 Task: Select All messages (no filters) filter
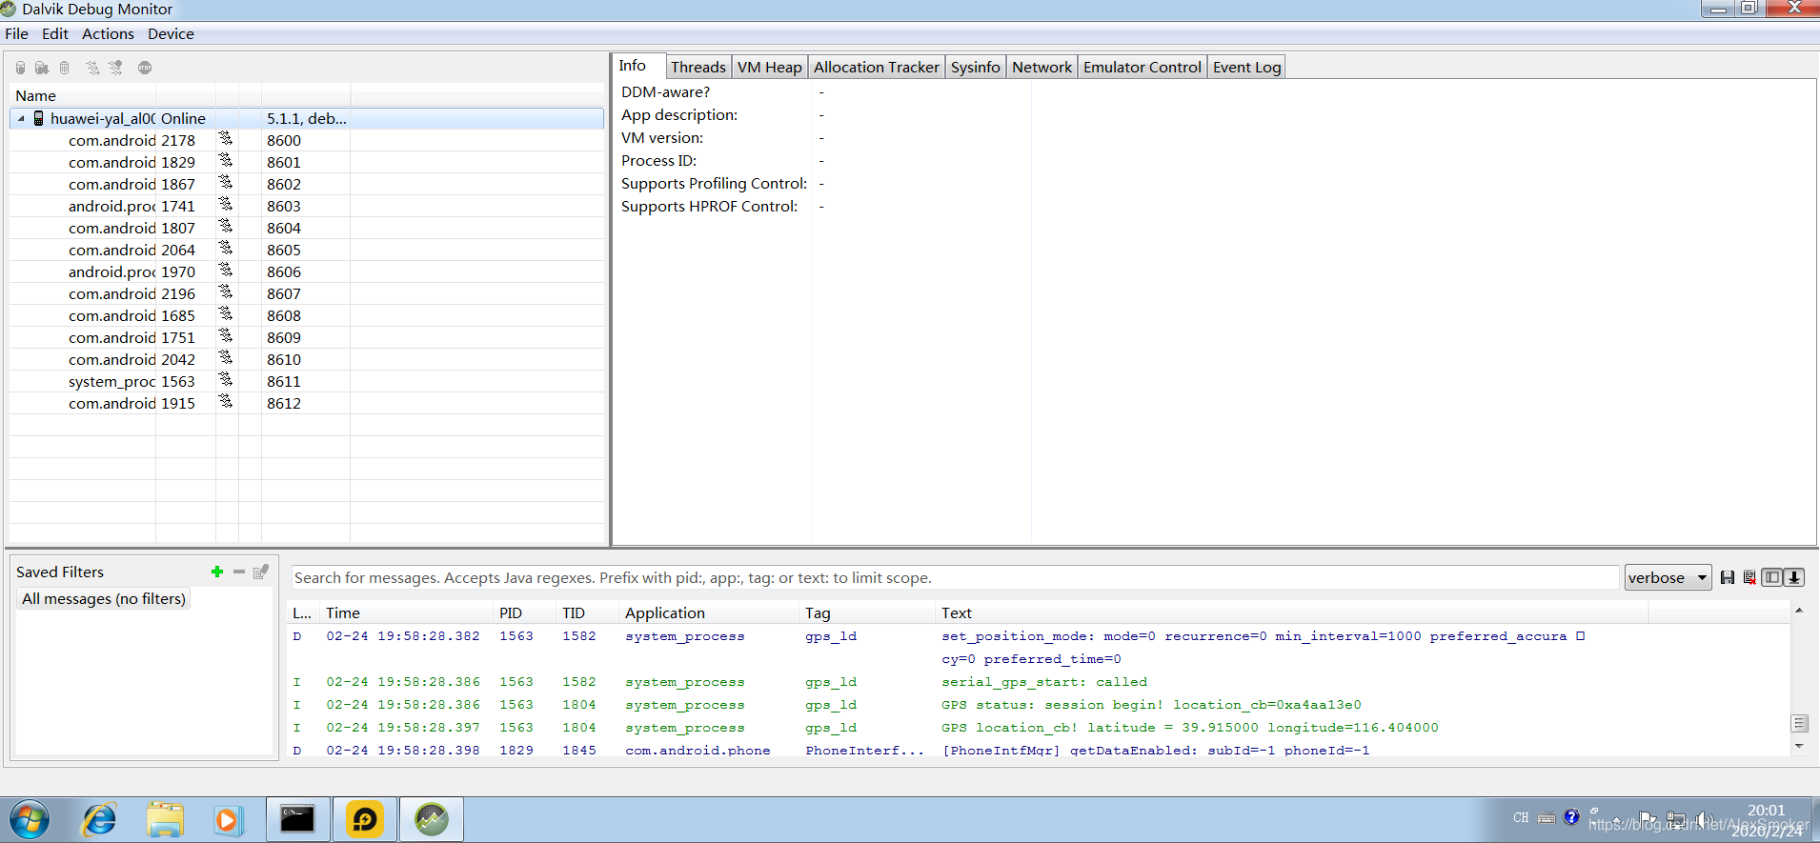tap(104, 598)
